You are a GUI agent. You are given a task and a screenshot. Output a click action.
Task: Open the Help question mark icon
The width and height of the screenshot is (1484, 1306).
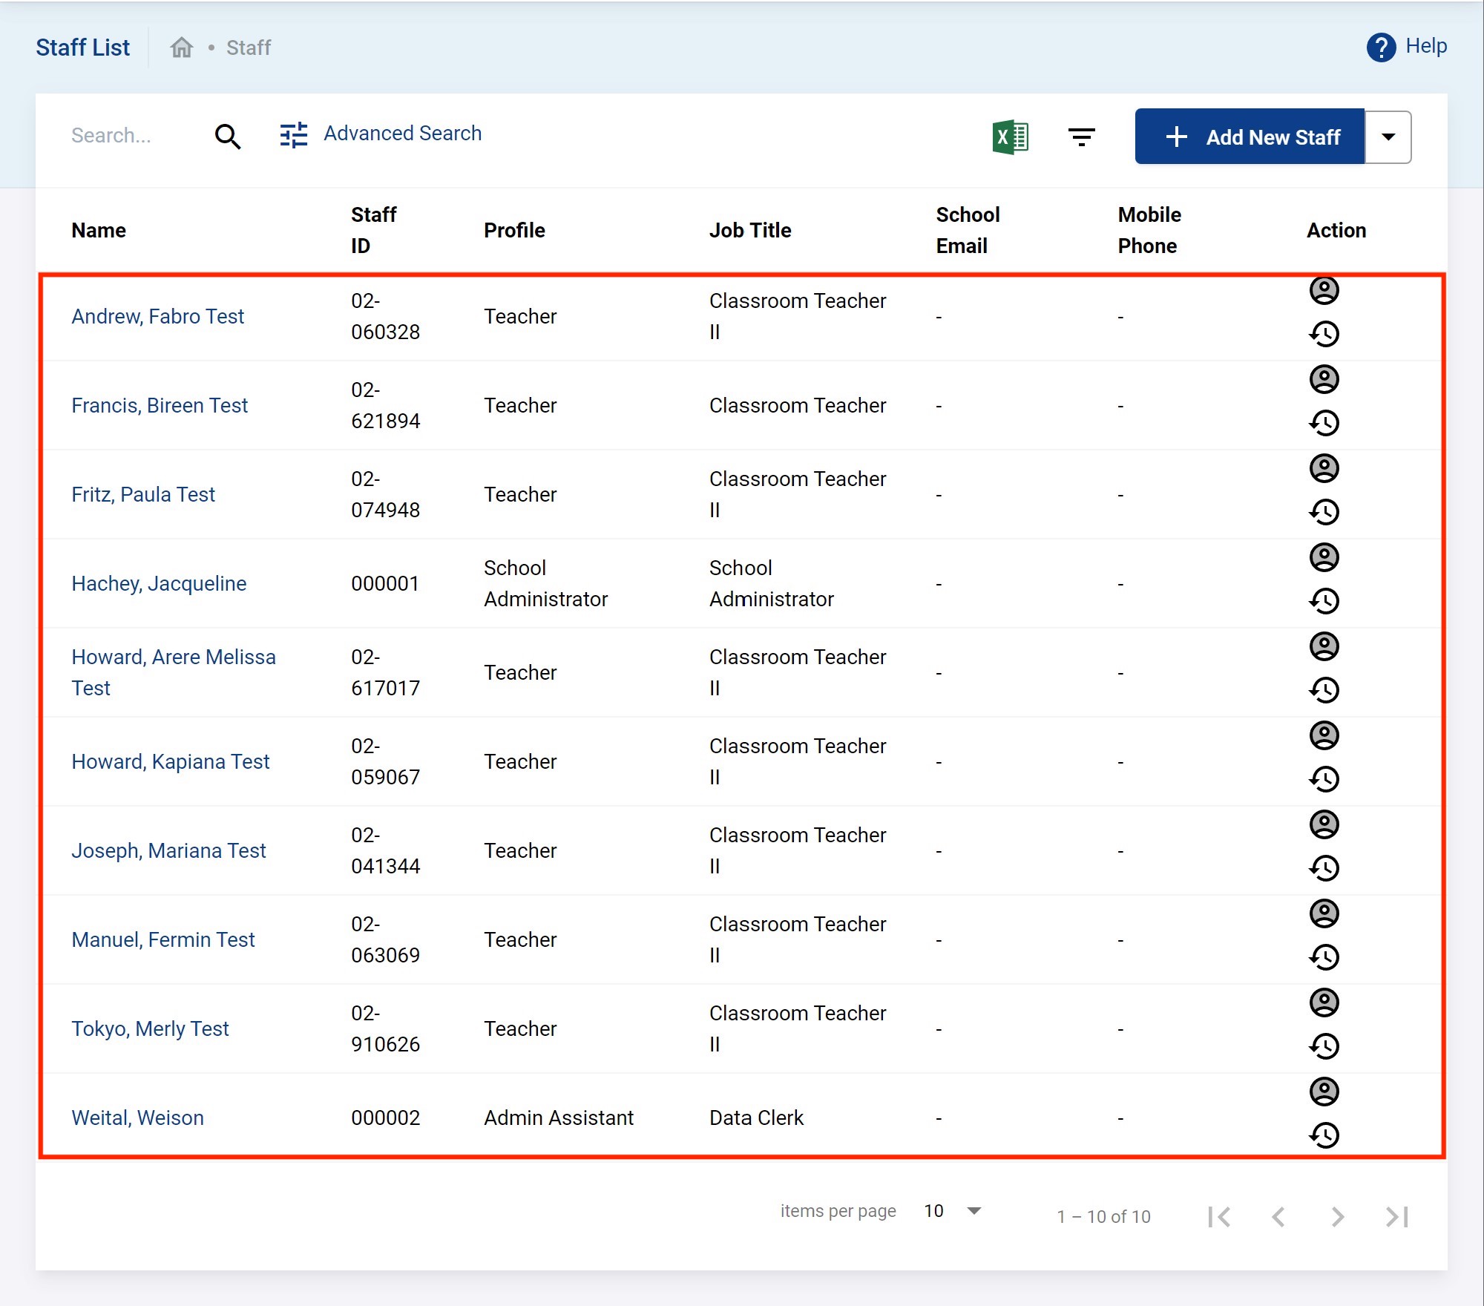pyautogui.click(x=1380, y=47)
